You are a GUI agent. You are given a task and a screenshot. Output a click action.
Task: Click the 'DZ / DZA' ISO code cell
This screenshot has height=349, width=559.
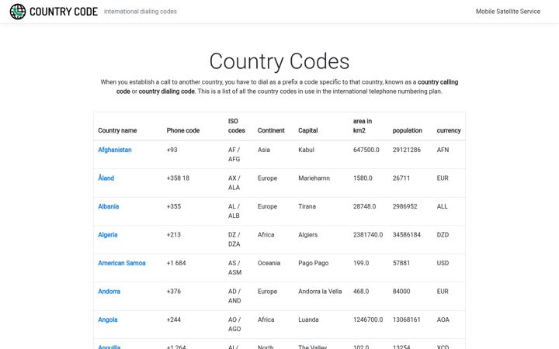coord(234,240)
